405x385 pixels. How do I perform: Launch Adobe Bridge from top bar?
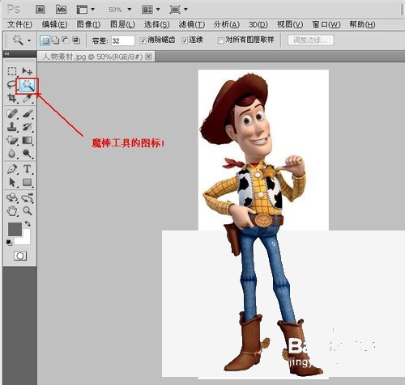tap(40, 10)
